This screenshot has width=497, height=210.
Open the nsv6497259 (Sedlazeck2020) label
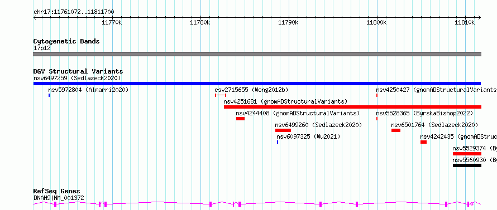[77, 78]
